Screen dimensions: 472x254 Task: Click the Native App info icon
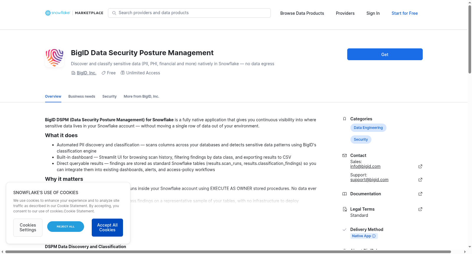pos(374,236)
